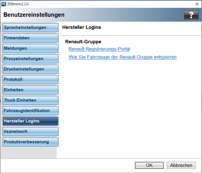Close the ESI[tronic] 2.0 window
This screenshot has width=202, height=173.
point(197,4)
